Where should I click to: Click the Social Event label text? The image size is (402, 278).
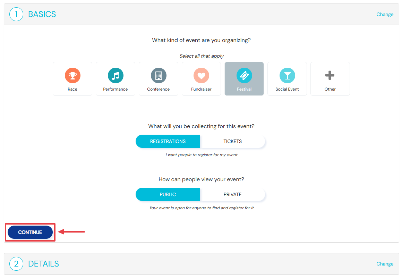click(x=287, y=89)
